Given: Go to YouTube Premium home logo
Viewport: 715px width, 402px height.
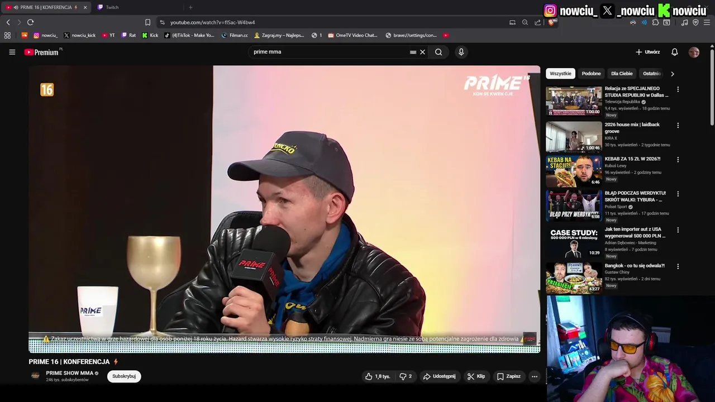Looking at the screenshot, I should (x=41, y=52).
